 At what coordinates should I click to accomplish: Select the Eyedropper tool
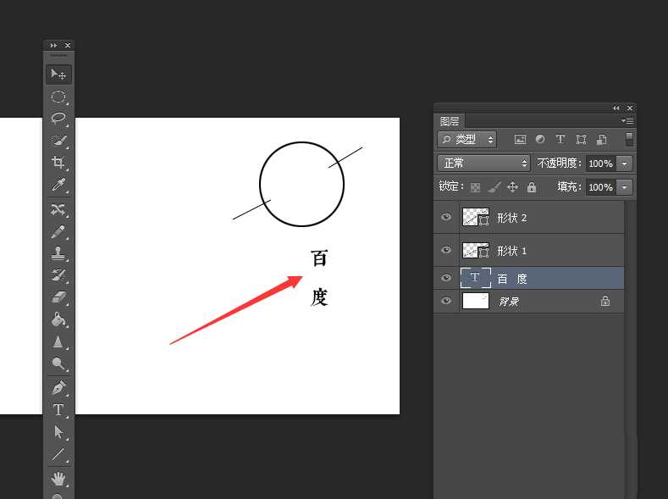pyautogui.click(x=58, y=185)
